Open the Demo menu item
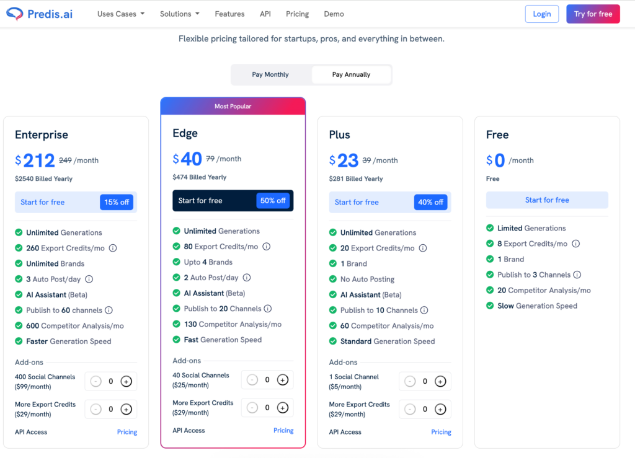The image size is (635, 458). [334, 14]
